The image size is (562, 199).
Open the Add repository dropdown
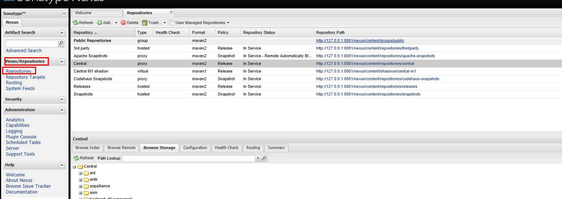click(107, 23)
